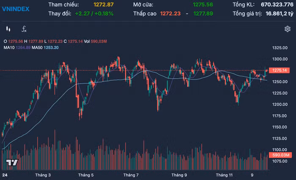Image resolution: width=296 pixels, height=180 pixels.
Task: Open chart settings with the gear icon
Action: pyautogui.click(x=288, y=29)
